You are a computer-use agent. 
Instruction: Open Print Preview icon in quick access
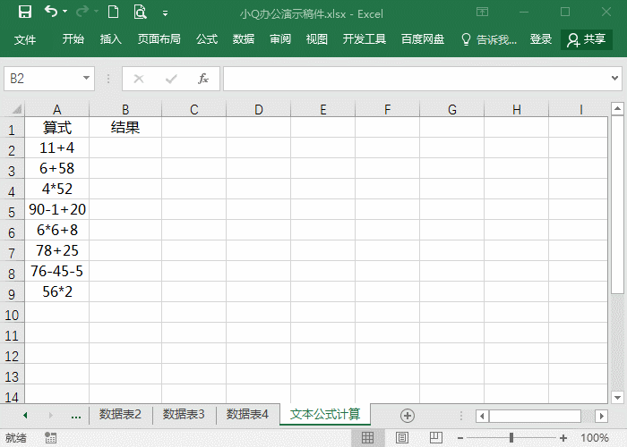(140, 12)
